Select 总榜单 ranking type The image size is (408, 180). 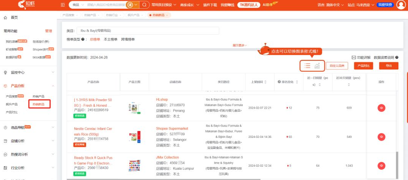[95, 39]
